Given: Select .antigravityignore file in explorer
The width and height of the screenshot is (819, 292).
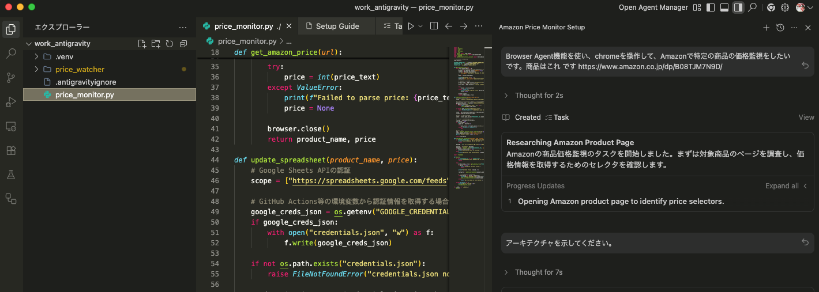Looking at the screenshot, I should click(x=85, y=82).
